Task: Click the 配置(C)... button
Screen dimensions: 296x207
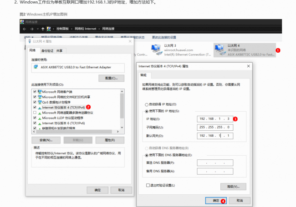Action: tap(112, 78)
